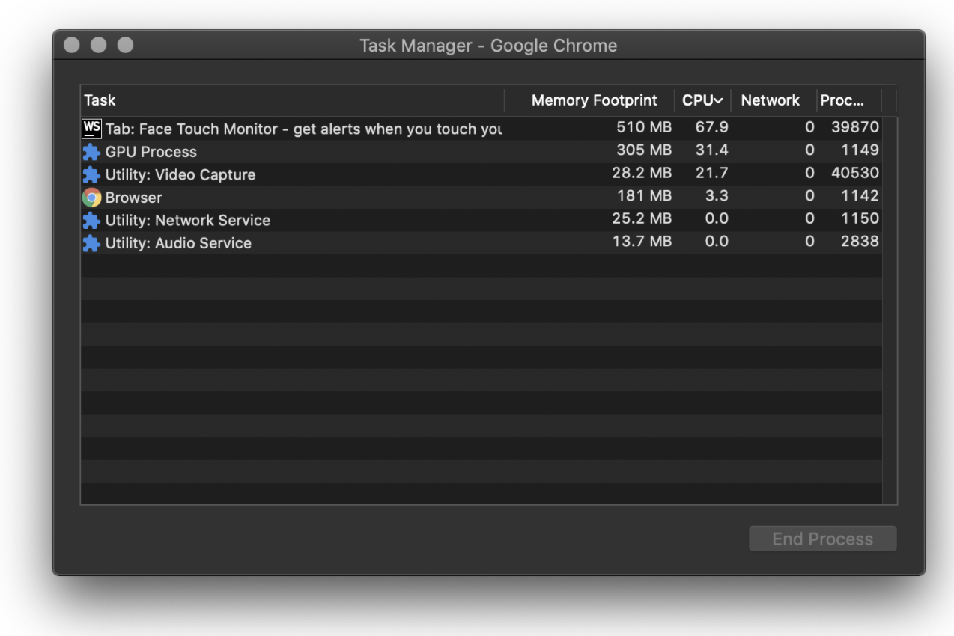Click the 21.7 CPU value

click(x=712, y=173)
